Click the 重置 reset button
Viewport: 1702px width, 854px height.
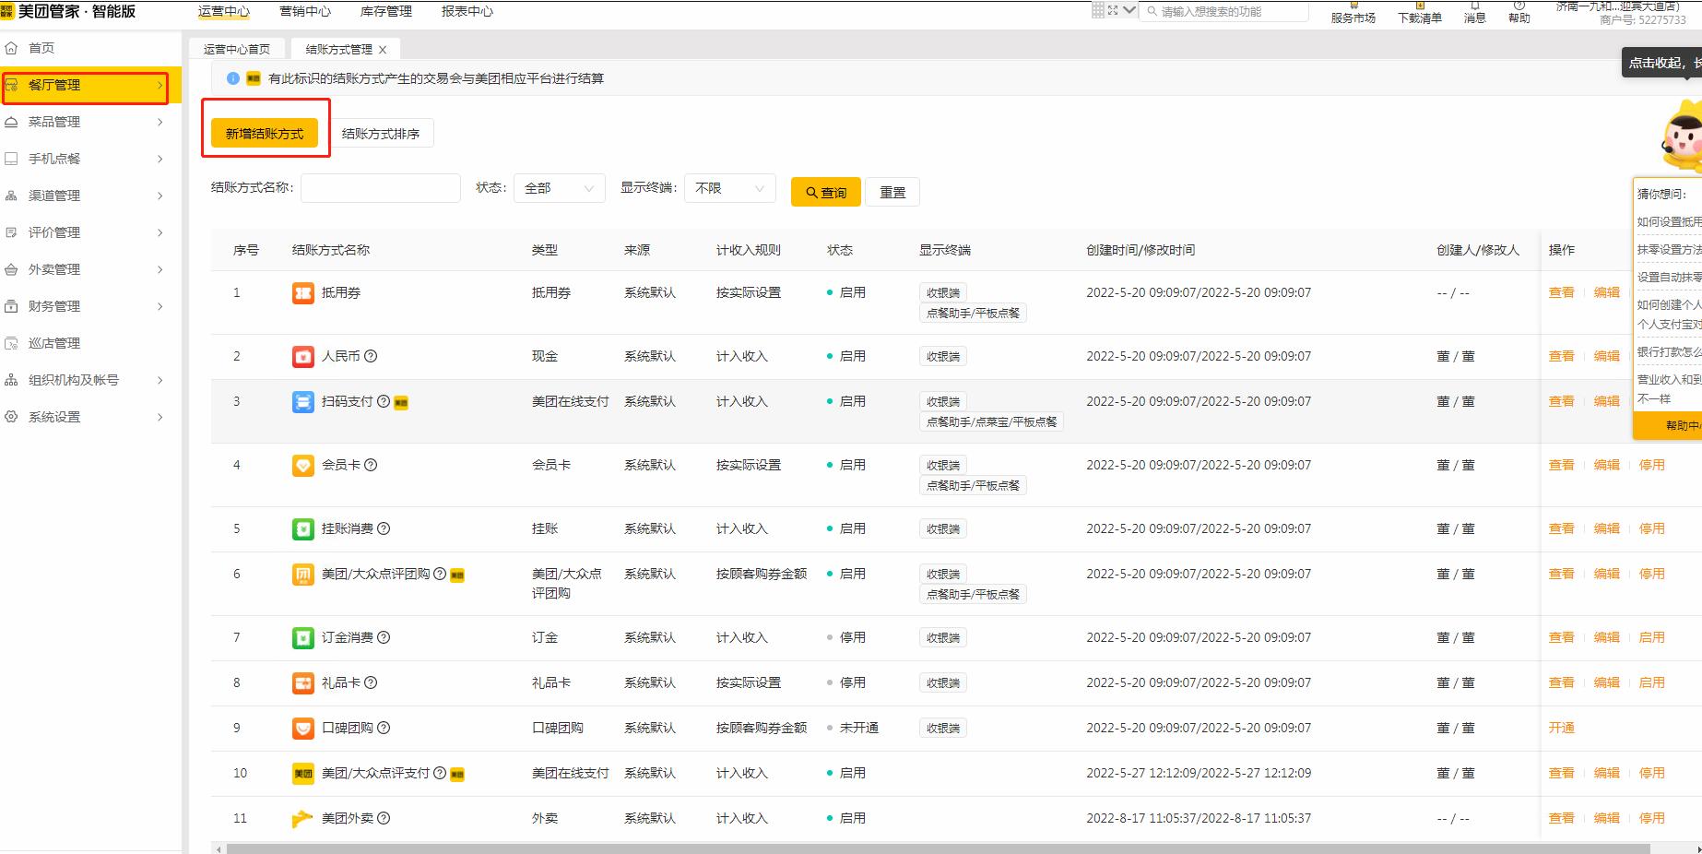[892, 192]
